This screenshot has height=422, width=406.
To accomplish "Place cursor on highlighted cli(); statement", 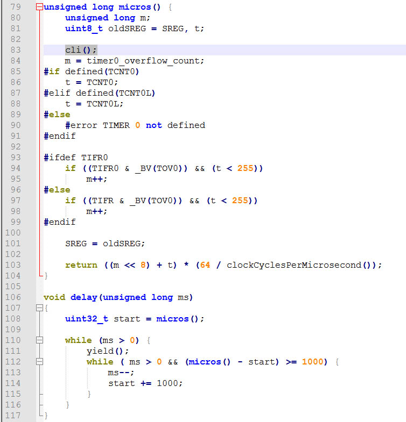I will 81,50.
